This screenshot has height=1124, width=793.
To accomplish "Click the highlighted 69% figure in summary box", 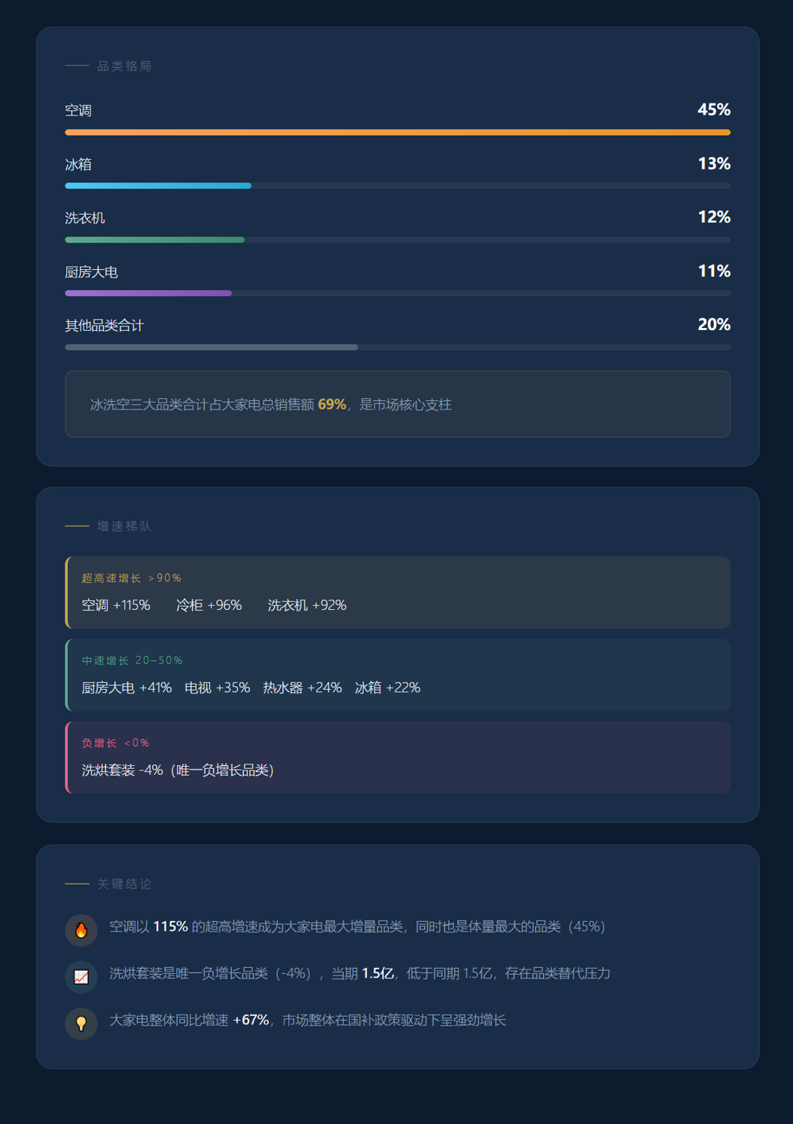I will (331, 405).
